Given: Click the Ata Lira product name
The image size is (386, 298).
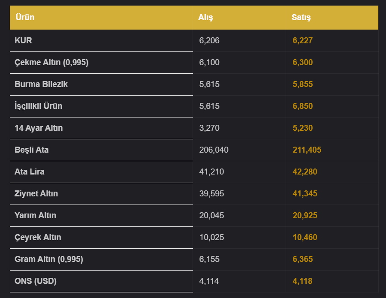Looking at the screenshot, I should pyautogui.click(x=30, y=172).
